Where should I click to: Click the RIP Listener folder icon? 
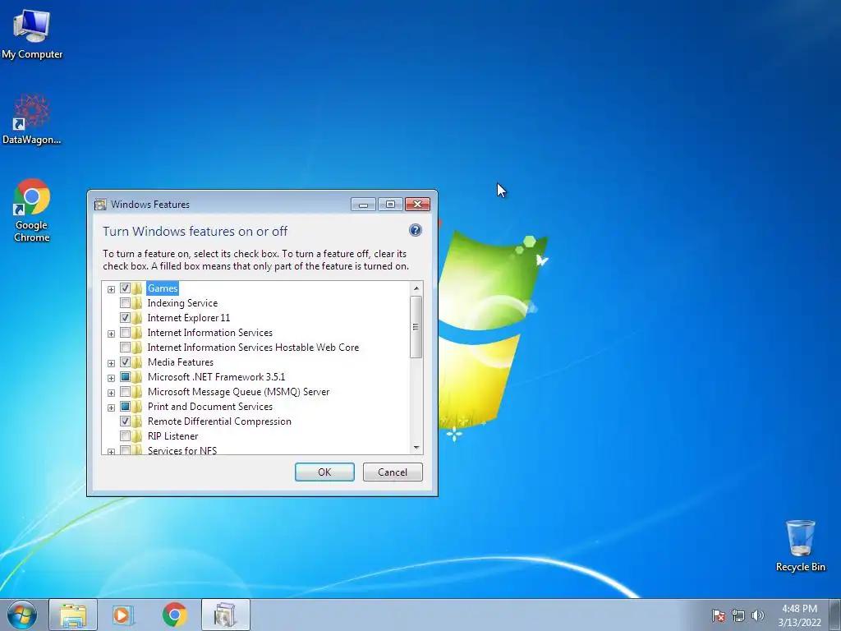click(137, 435)
